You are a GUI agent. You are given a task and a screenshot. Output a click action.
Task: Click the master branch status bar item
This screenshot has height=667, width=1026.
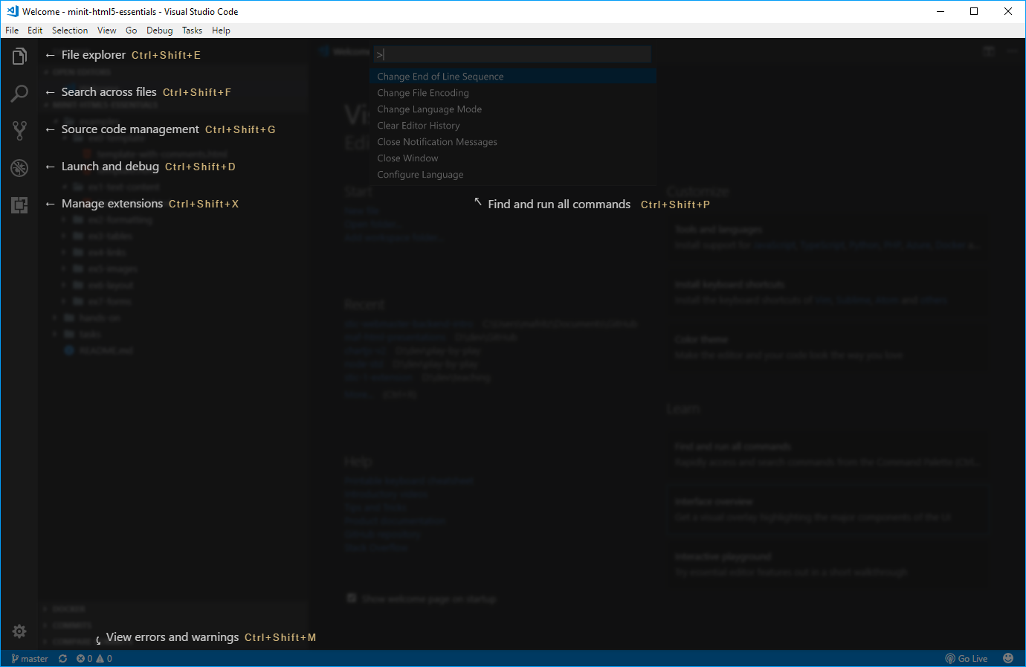click(30, 659)
